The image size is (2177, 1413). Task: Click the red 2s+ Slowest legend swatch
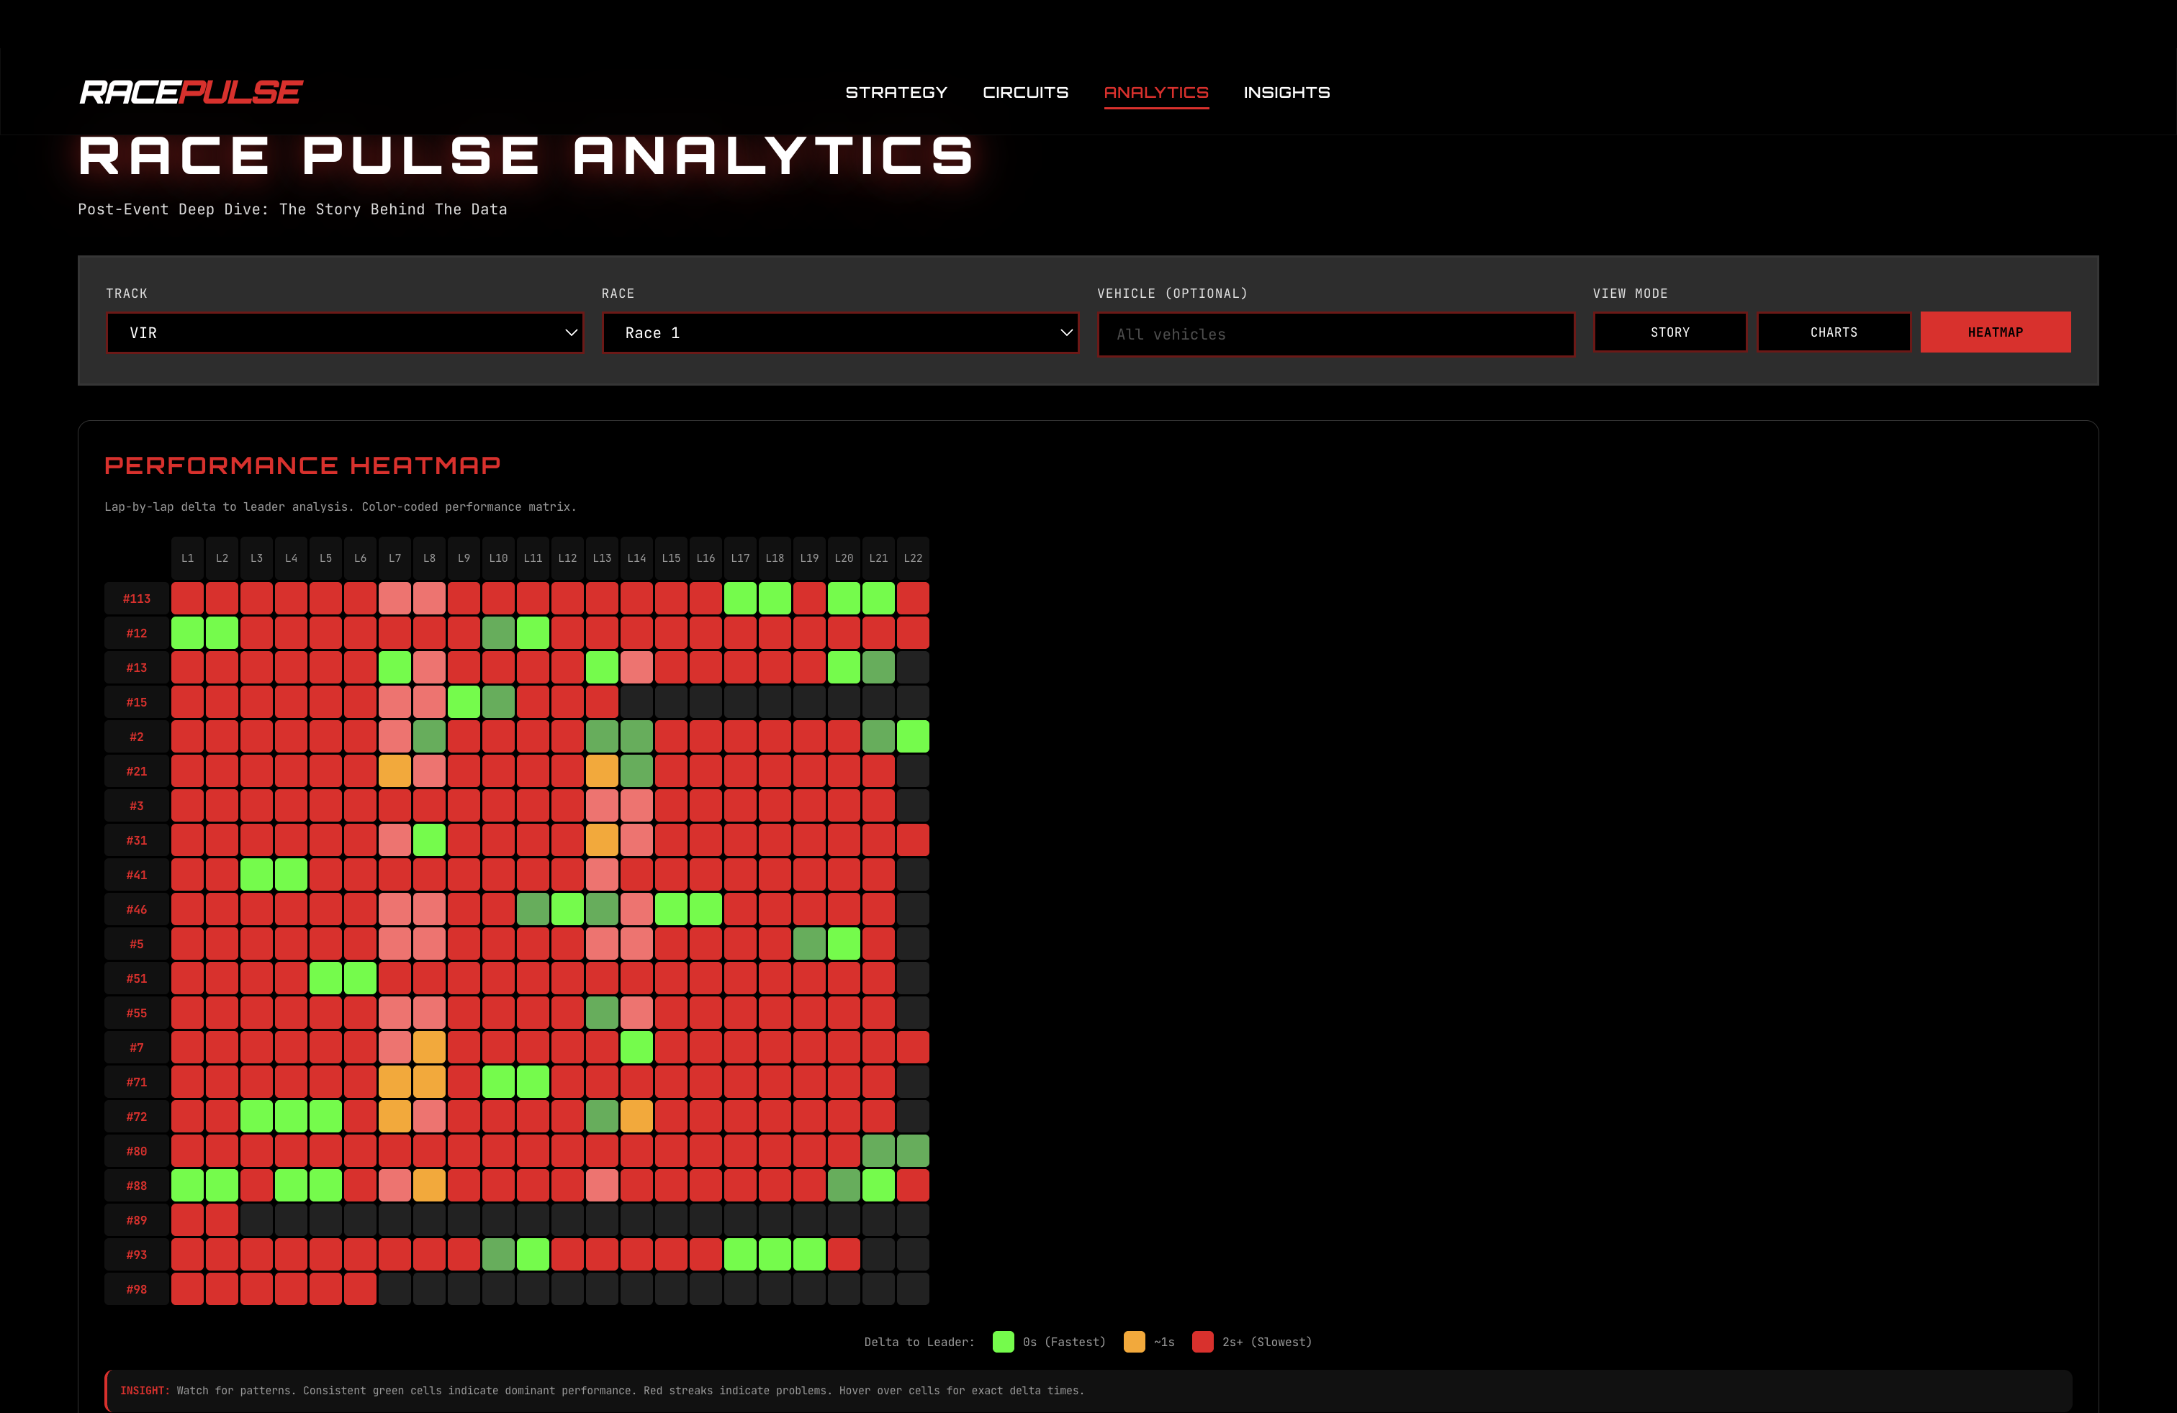point(1203,1342)
